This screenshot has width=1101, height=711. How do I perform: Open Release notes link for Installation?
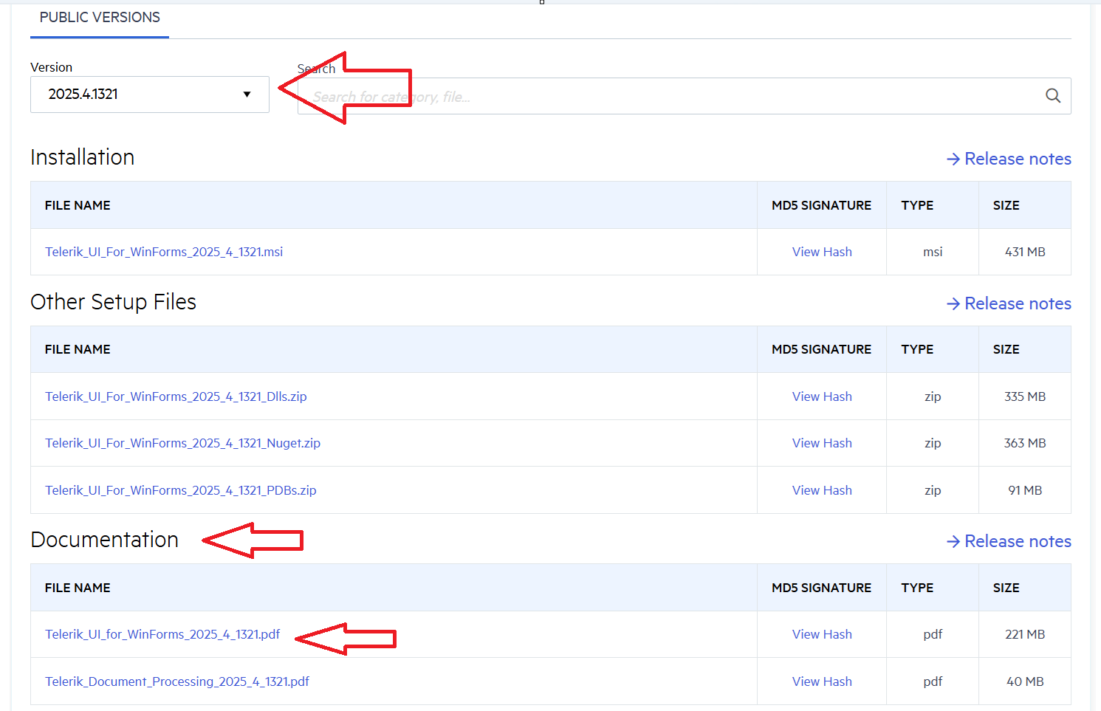(x=1009, y=159)
